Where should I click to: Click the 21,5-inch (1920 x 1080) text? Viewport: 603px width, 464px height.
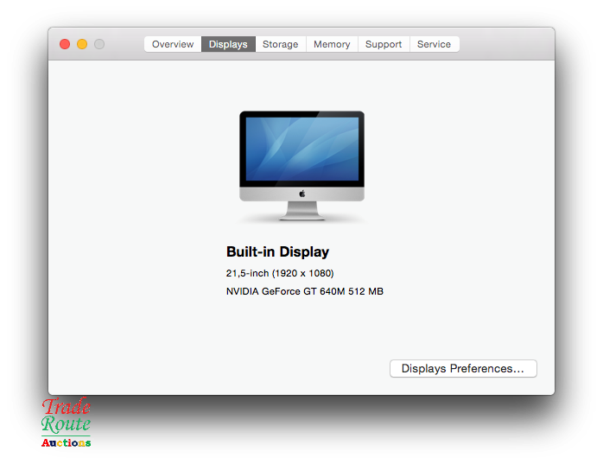coord(279,273)
